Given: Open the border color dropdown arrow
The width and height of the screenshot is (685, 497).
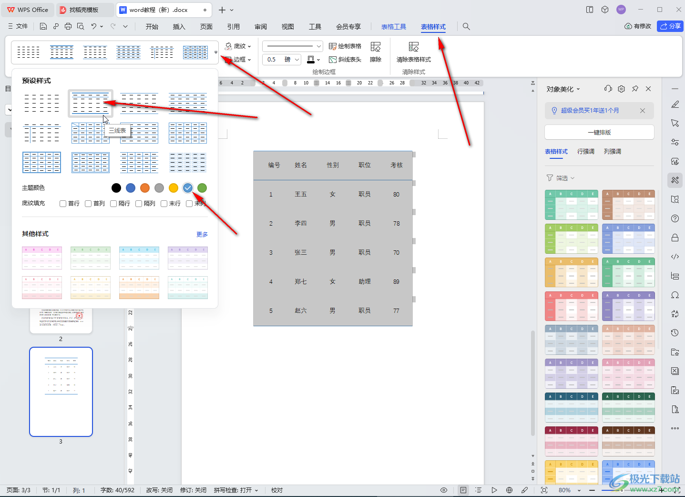Looking at the screenshot, I should [318, 60].
